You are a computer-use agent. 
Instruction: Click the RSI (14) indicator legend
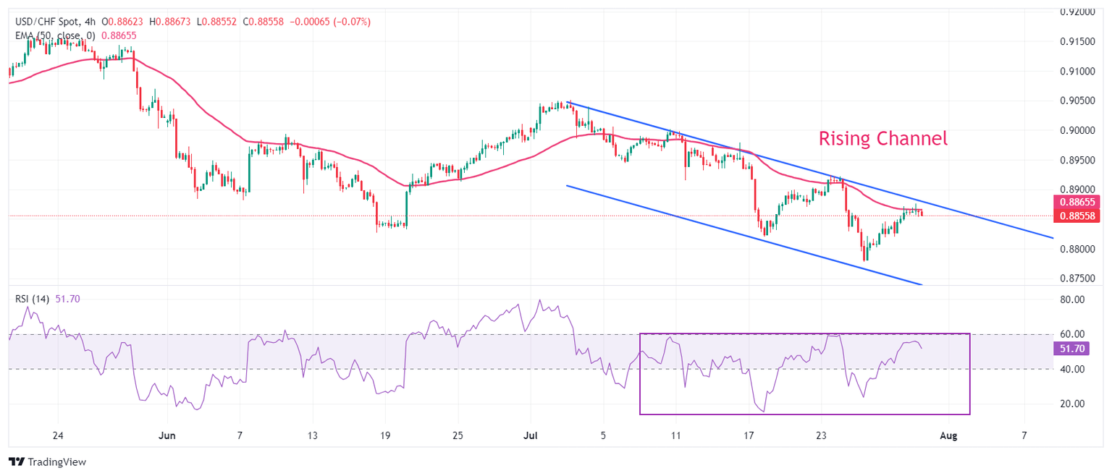33,299
